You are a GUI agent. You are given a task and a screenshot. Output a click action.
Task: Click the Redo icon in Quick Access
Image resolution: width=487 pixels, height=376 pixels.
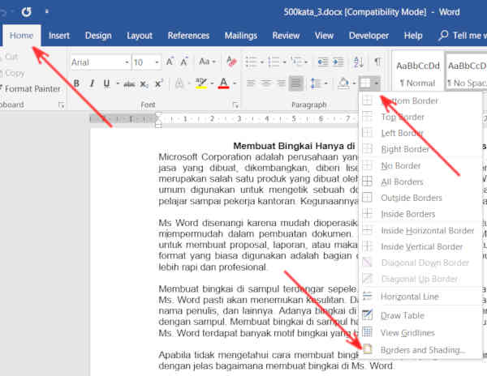tap(27, 12)
